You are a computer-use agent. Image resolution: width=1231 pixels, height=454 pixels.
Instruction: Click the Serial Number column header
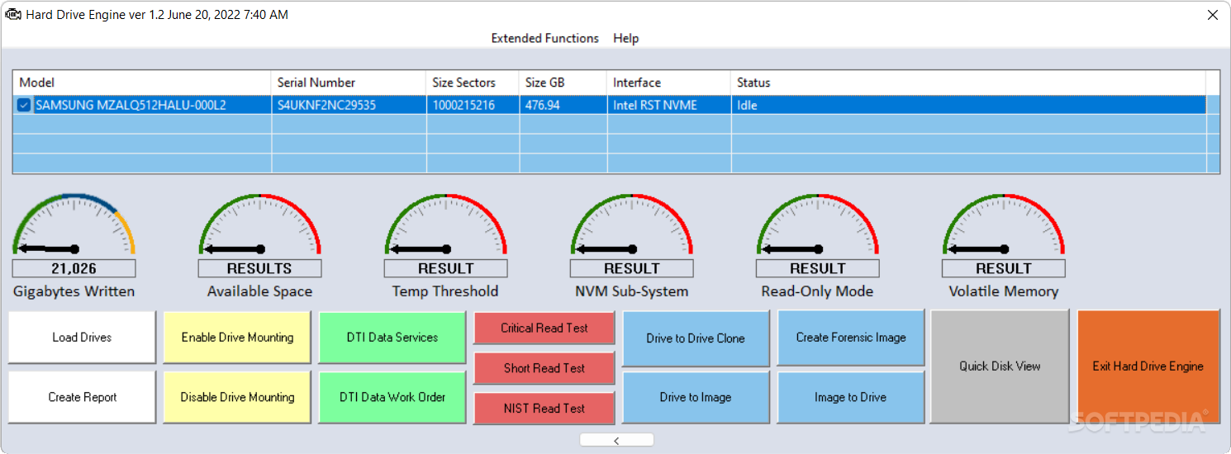(349, 83)
